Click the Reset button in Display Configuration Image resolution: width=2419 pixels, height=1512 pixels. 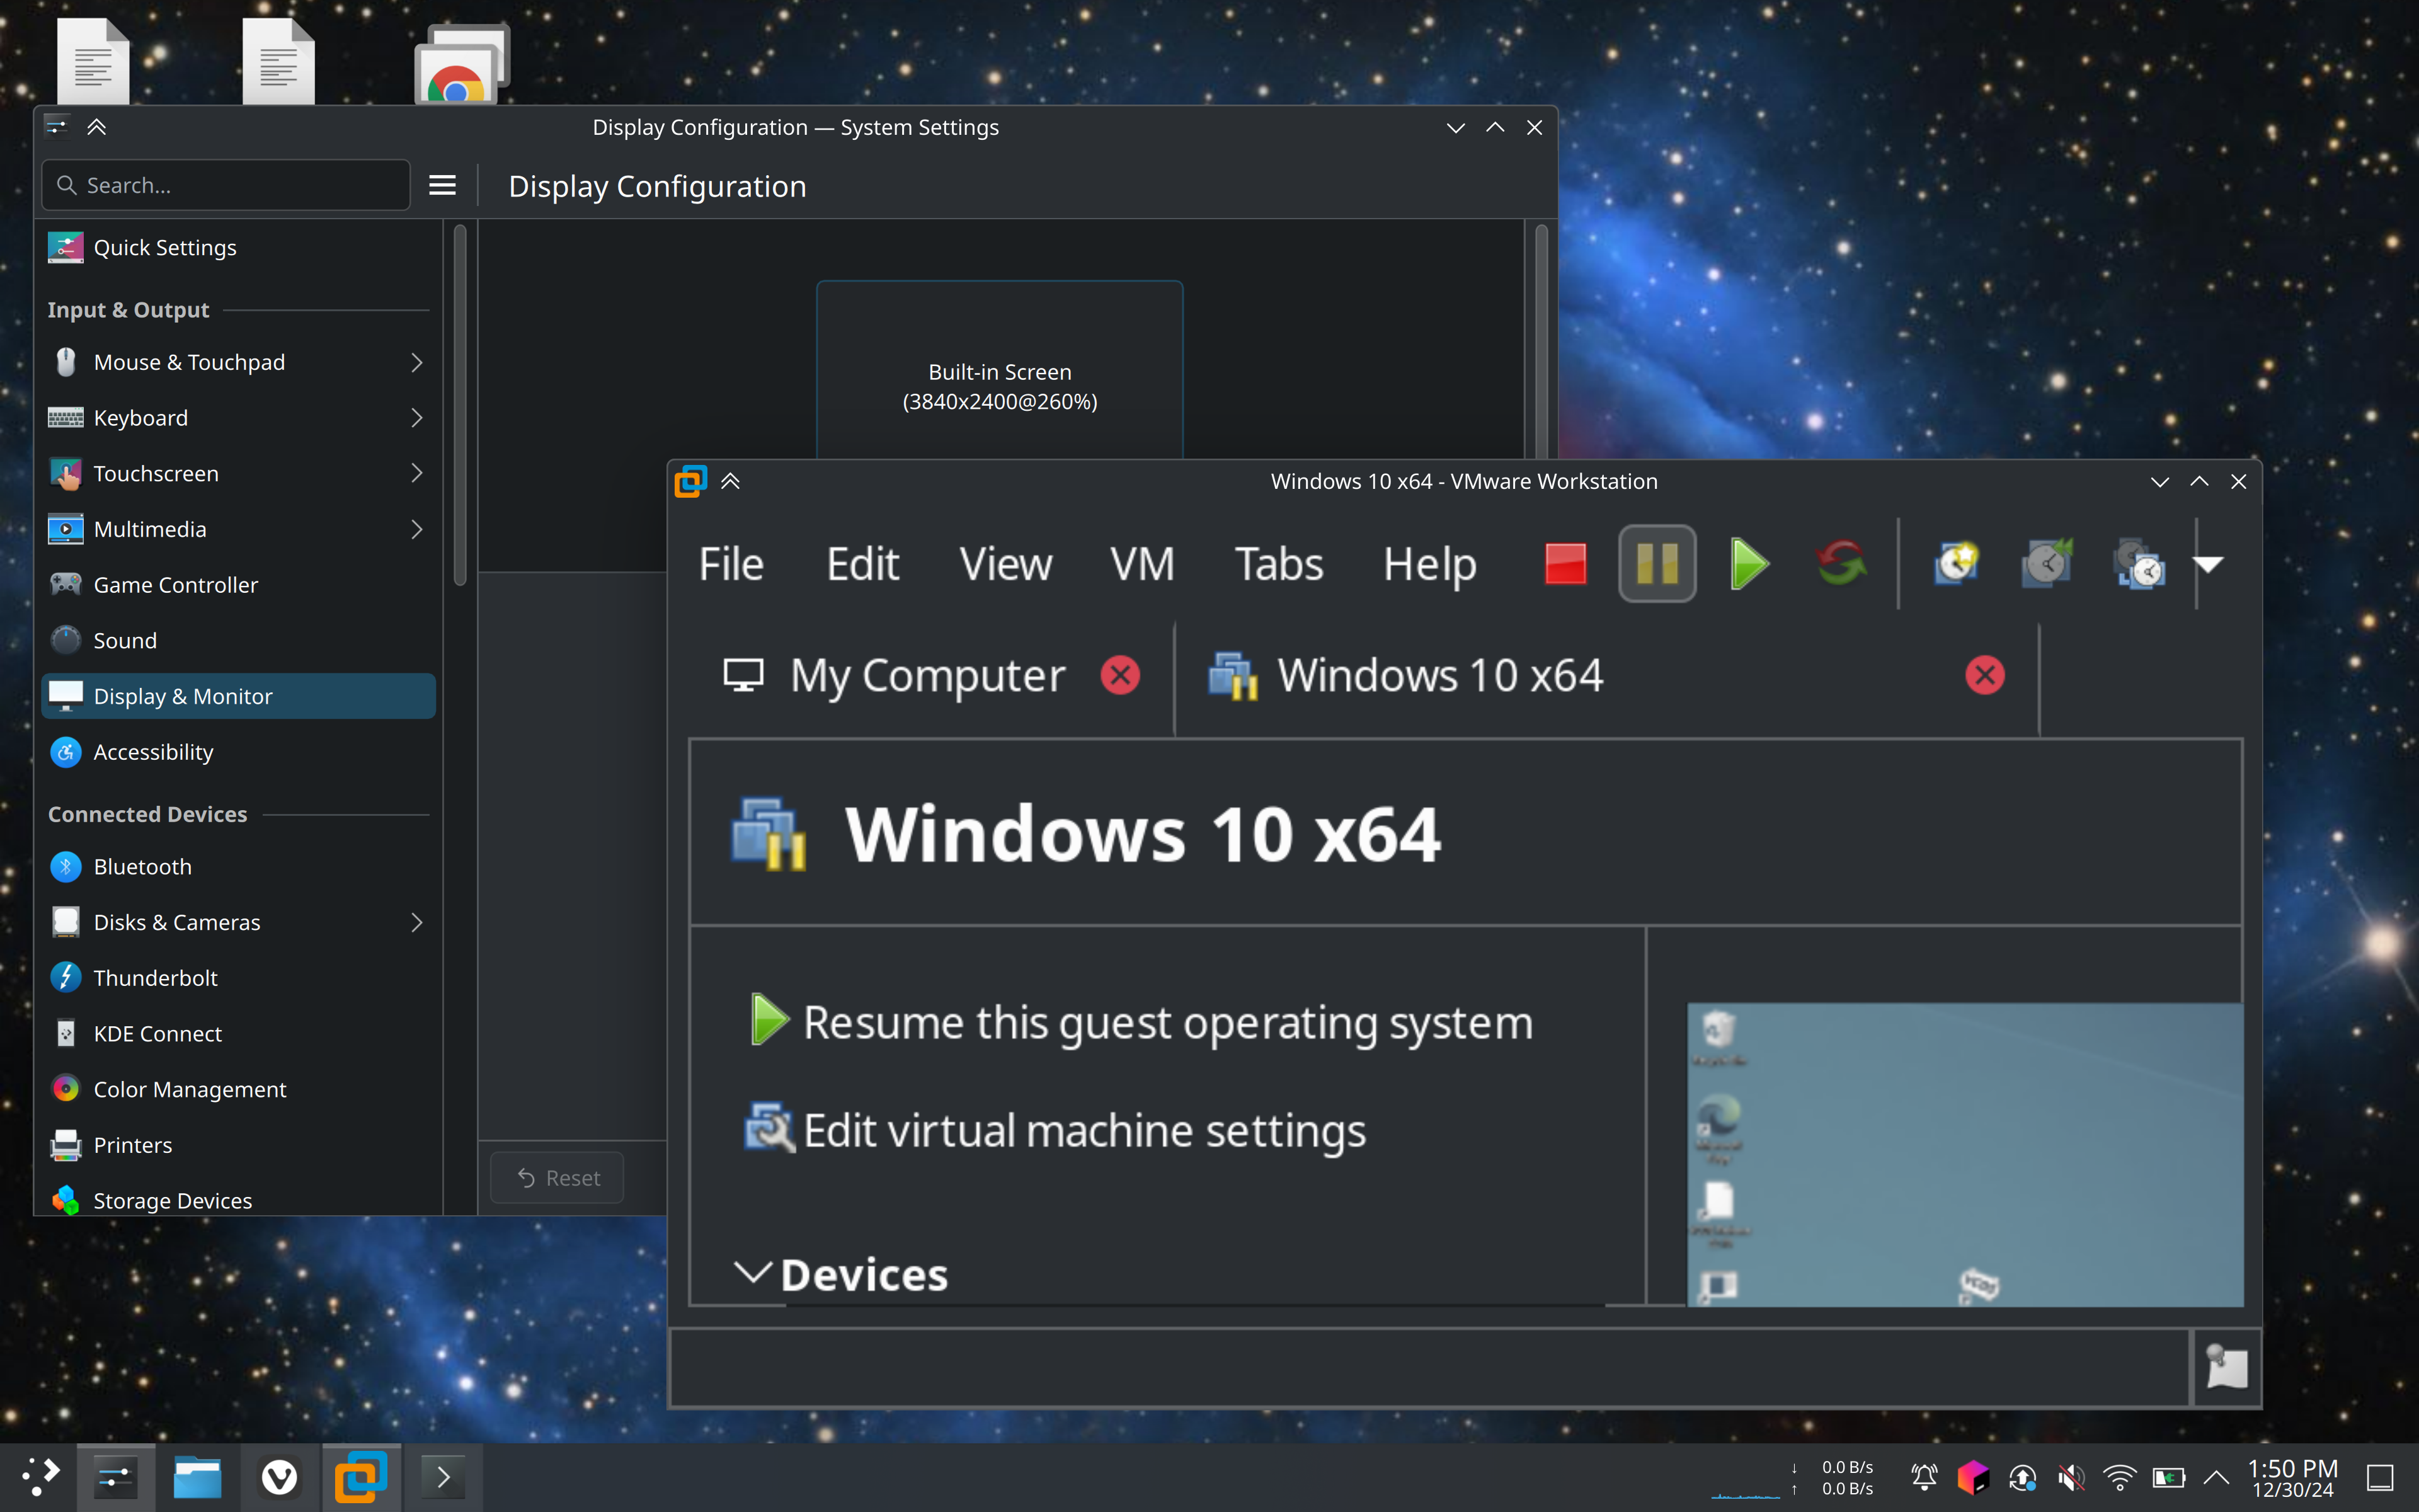557,1178
